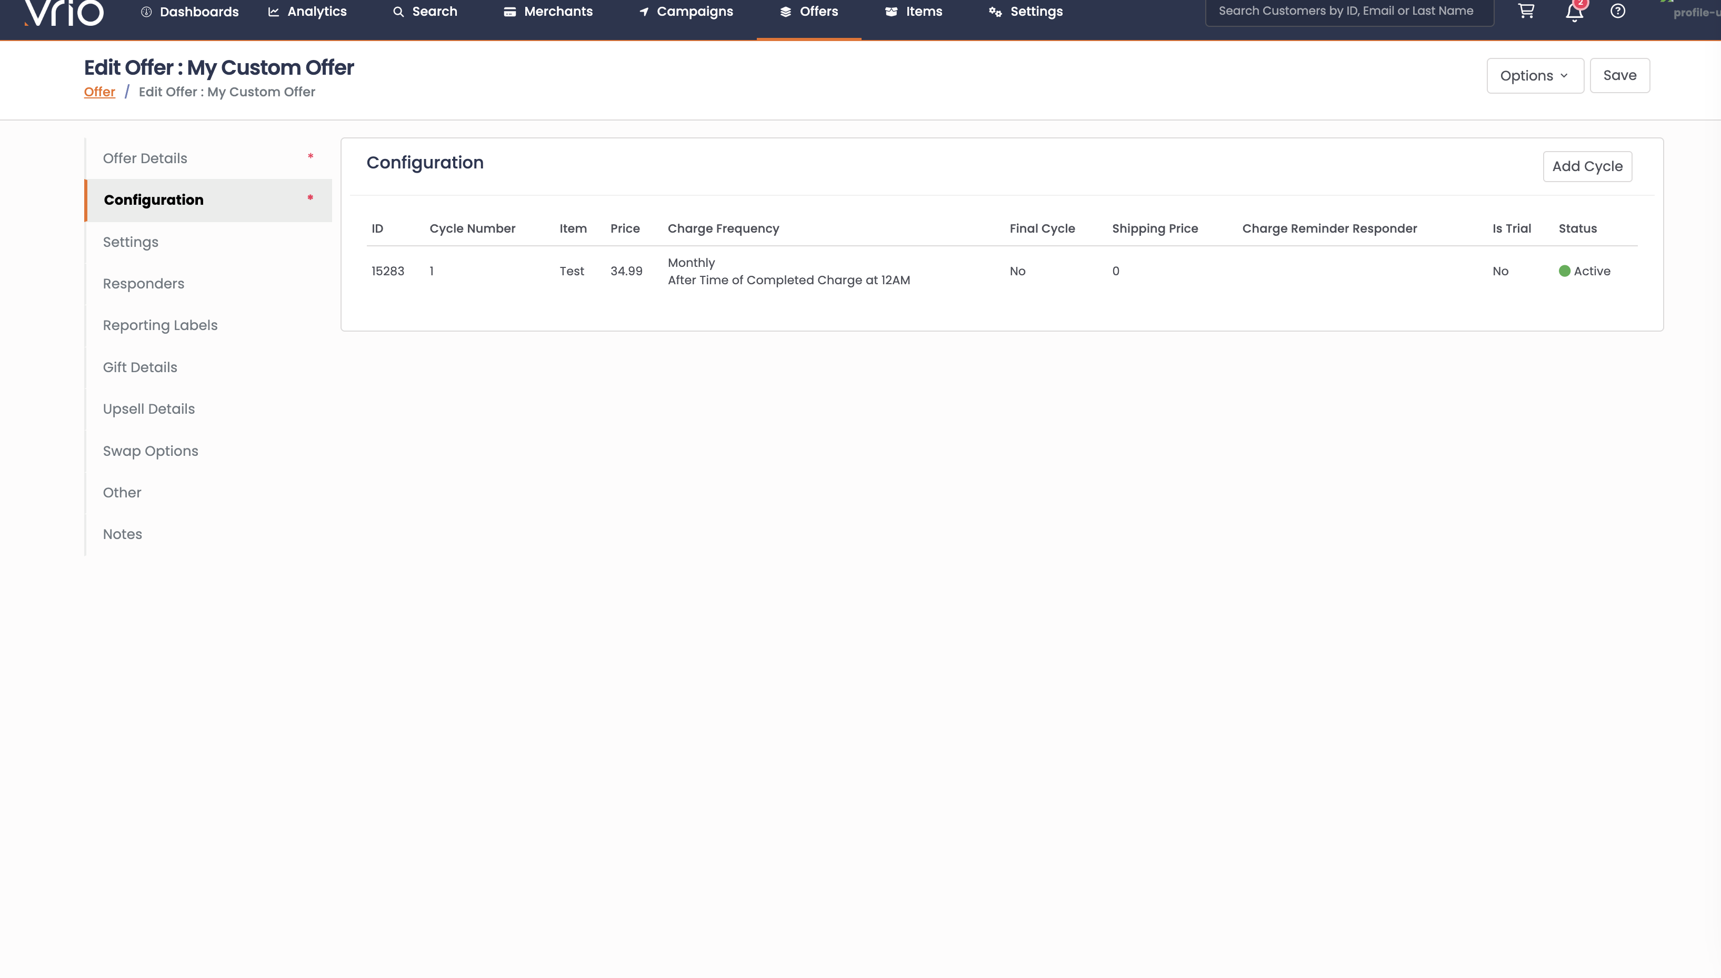Open the Campaigns menu
Viewport: 1721px width, 978px height.
pos(686,12)
